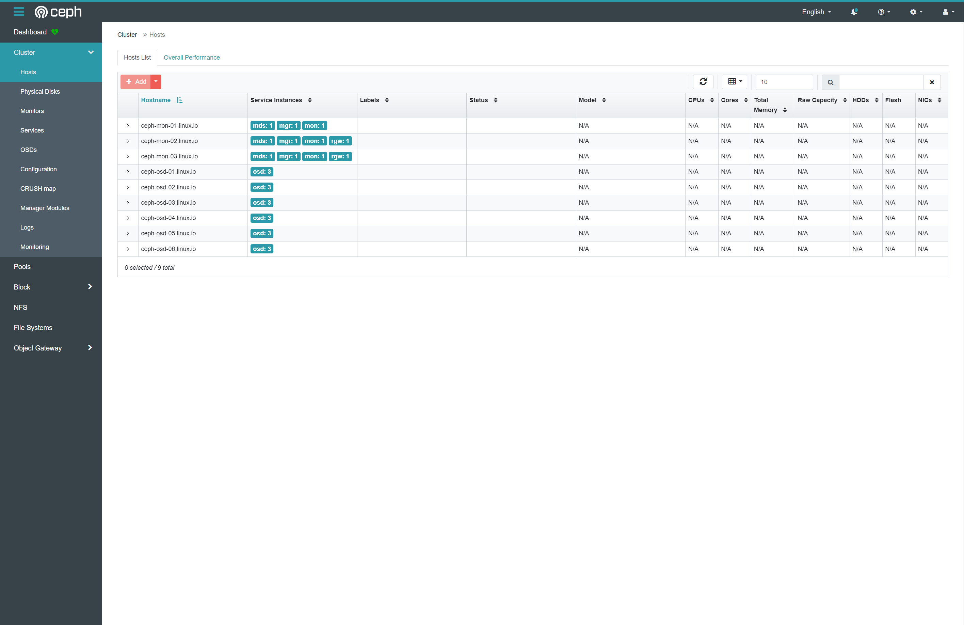Open the English language dropdown
964x625 pixels.
[816, 12]
